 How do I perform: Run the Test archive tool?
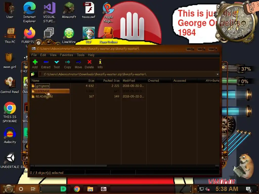(x=56, y=64)
